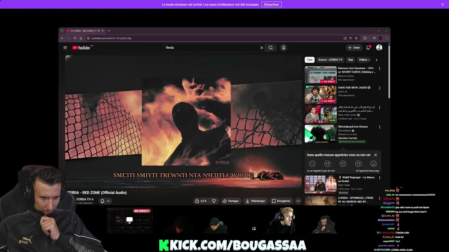This screenshot has width=449, height=252.
Task: Select the neutral survey face
Action: pyautogui.click(x=343, y=164)
